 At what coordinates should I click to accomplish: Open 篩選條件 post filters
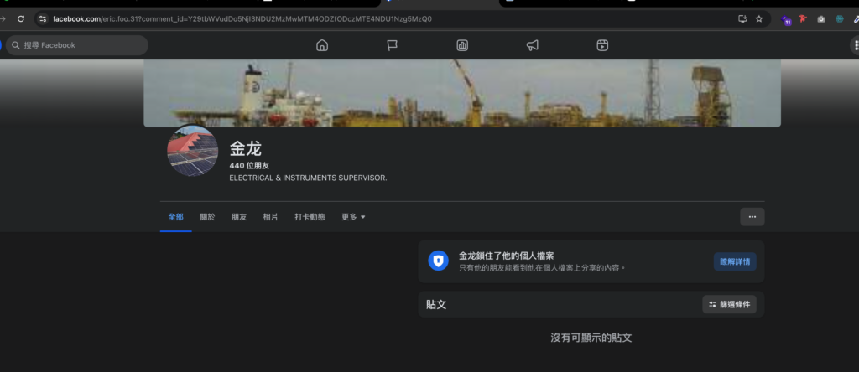729,304
